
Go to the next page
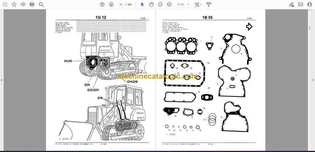tap(111, 5)
